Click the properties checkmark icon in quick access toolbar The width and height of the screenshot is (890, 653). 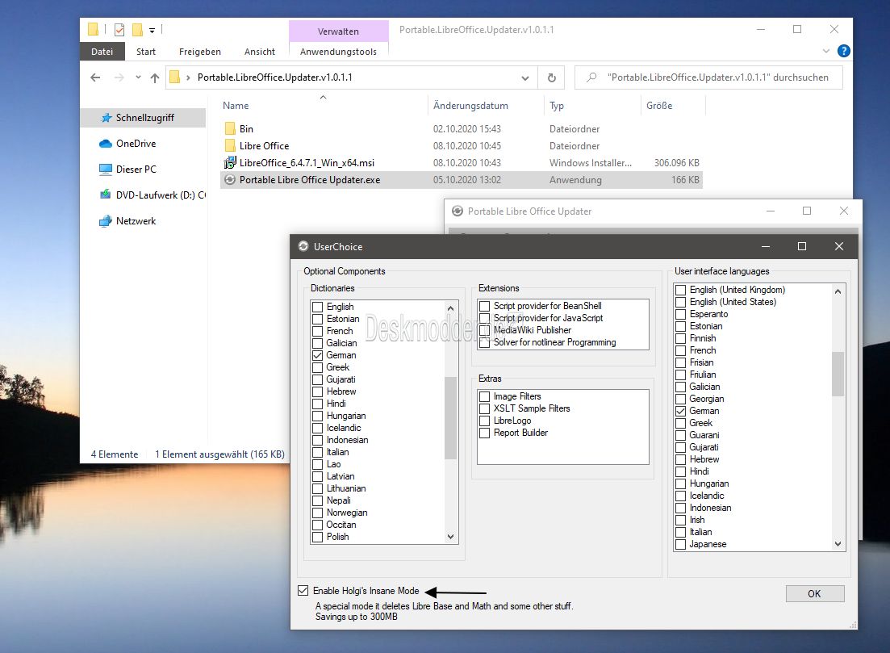coord(119,30)
